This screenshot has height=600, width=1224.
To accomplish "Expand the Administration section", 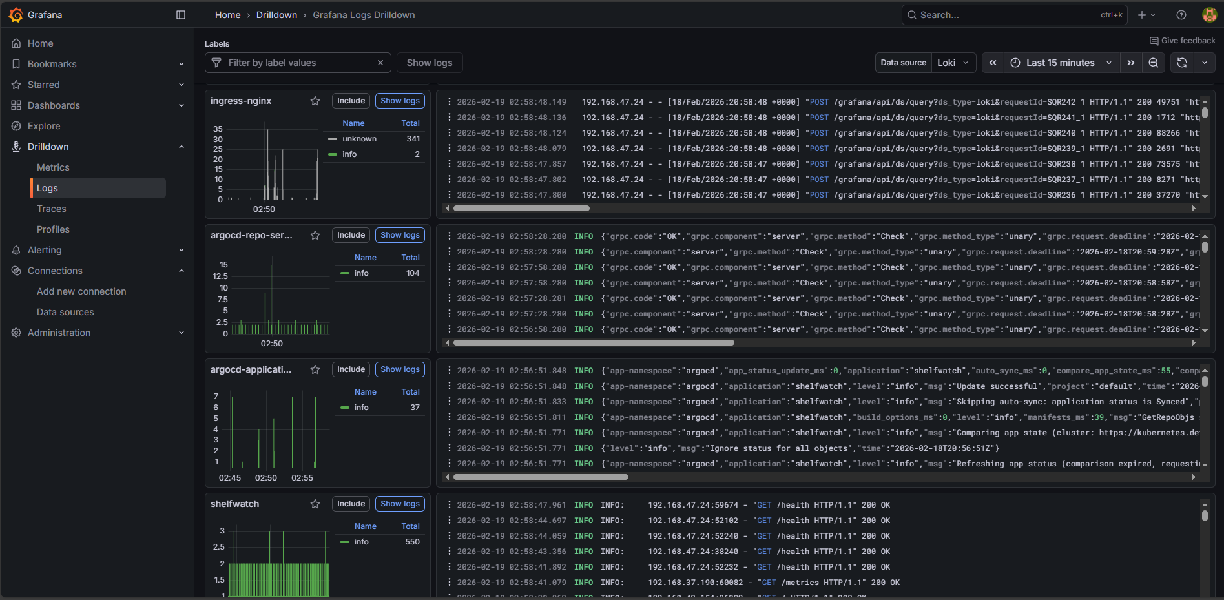I will point(182,333).
